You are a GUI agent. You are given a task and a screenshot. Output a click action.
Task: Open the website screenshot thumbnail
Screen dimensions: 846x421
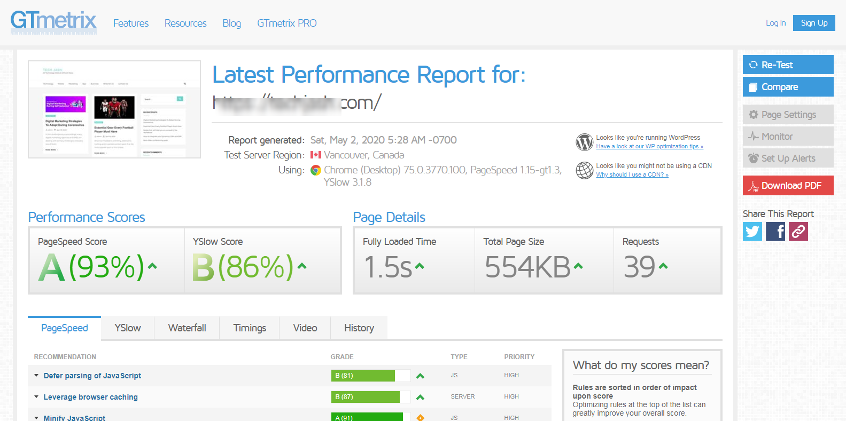click(x=114, y=109)
